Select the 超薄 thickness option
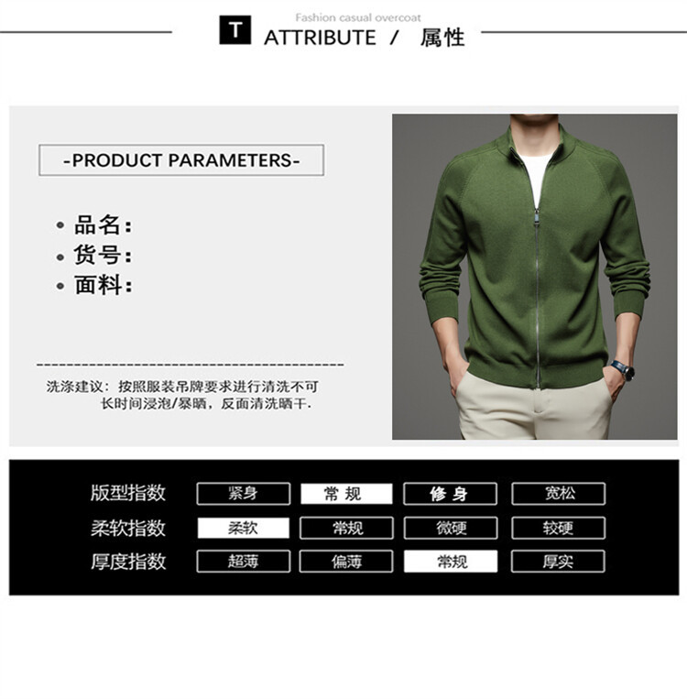This screenshot has height=699, width=687. click(x=244, y=562)
